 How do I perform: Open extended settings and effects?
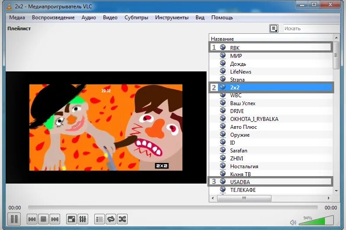pyautogui.click(x=83, y=219)
